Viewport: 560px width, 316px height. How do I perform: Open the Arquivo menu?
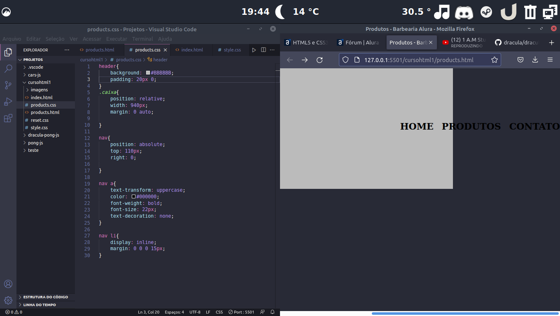coord(12,39)
